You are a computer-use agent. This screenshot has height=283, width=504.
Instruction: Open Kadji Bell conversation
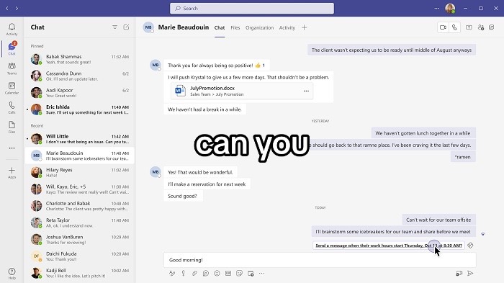[80, 273]
